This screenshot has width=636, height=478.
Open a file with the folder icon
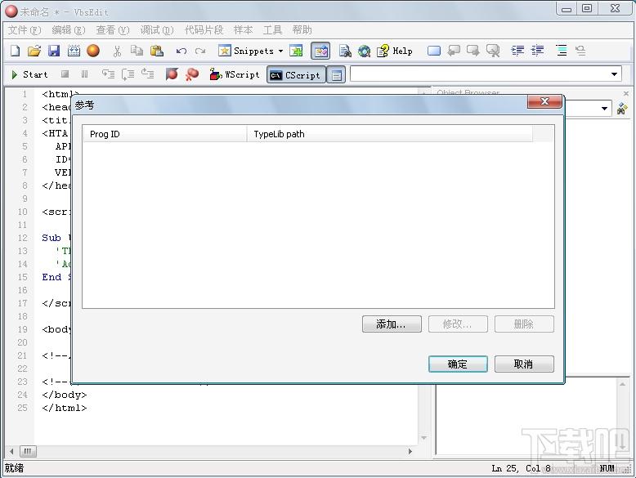pos(34,51)
